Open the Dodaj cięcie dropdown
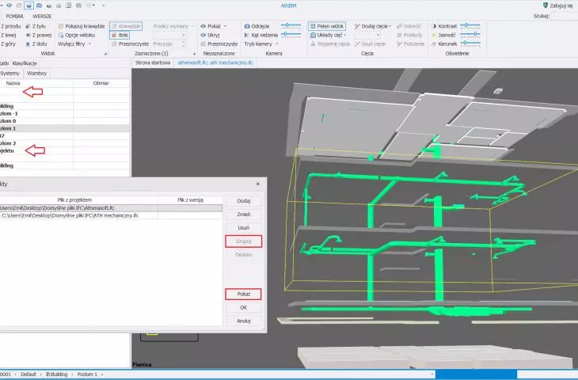 pos(372,26)
